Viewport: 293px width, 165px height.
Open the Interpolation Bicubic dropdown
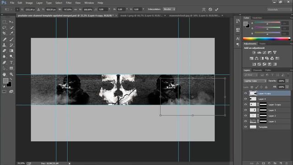coord(169,9)
